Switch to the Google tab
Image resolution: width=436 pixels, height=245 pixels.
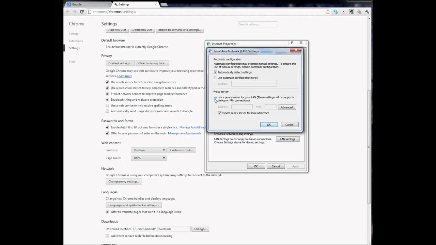(88, 4)
